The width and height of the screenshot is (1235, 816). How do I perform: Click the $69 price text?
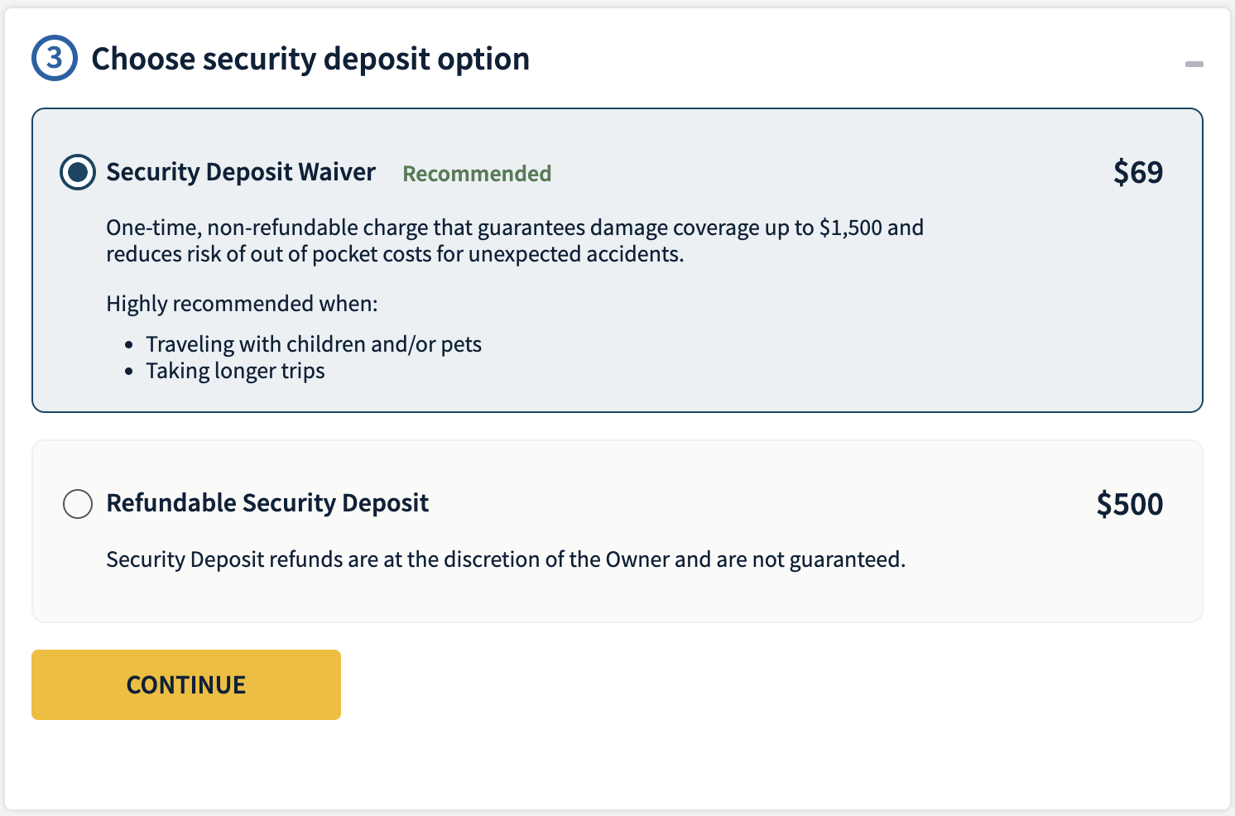pyautogui.click(x=1138, y=172)
